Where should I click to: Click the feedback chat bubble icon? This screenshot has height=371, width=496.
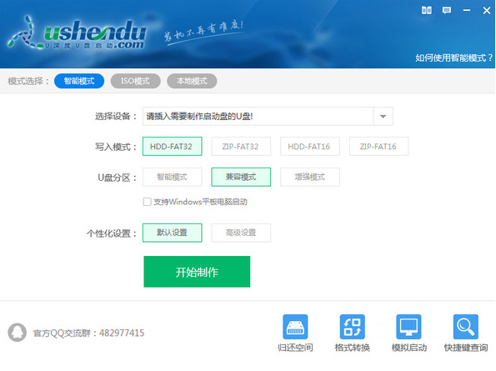(x=447, y=11)
